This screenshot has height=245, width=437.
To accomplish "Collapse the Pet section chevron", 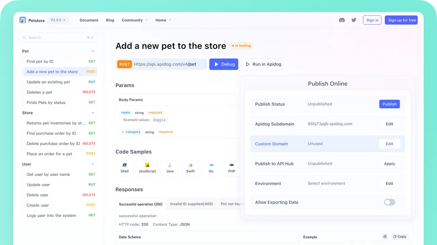I will coord(93,51).
